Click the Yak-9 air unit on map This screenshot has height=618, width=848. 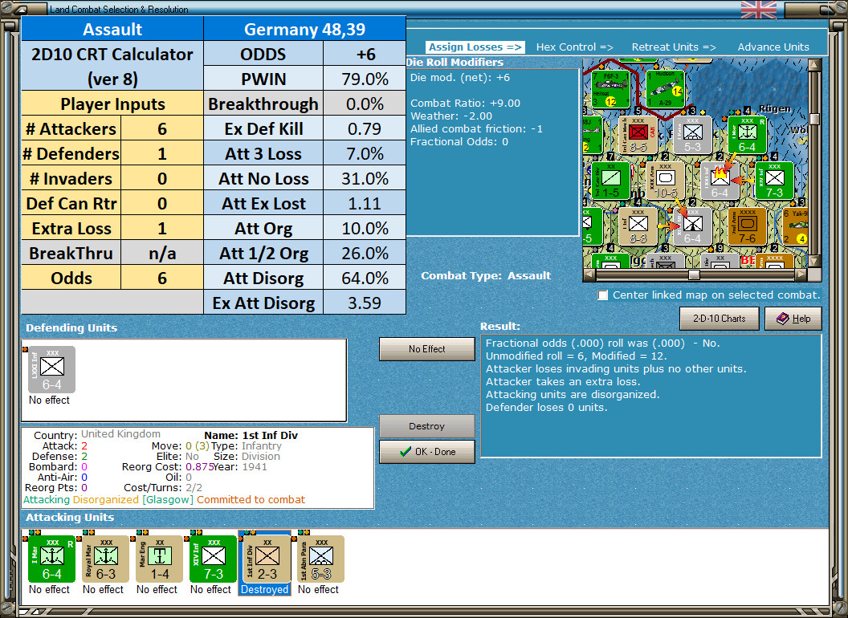coord(795,227)
